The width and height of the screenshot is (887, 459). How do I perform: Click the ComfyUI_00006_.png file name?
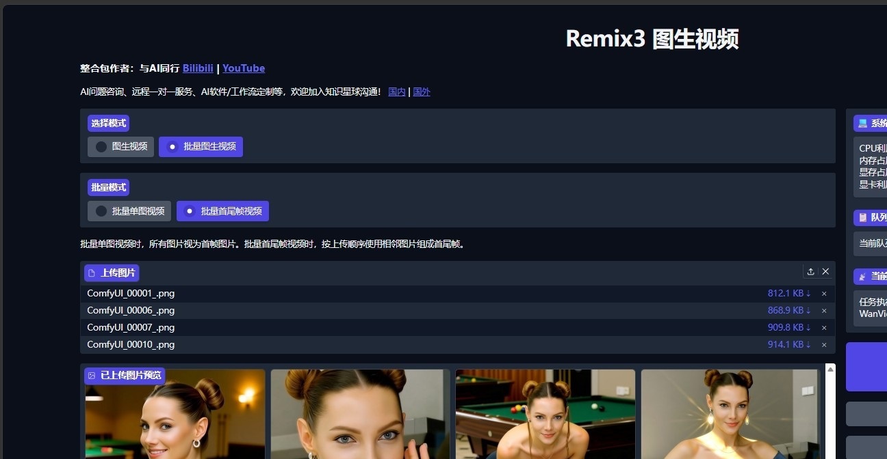[x=131, y=310]
